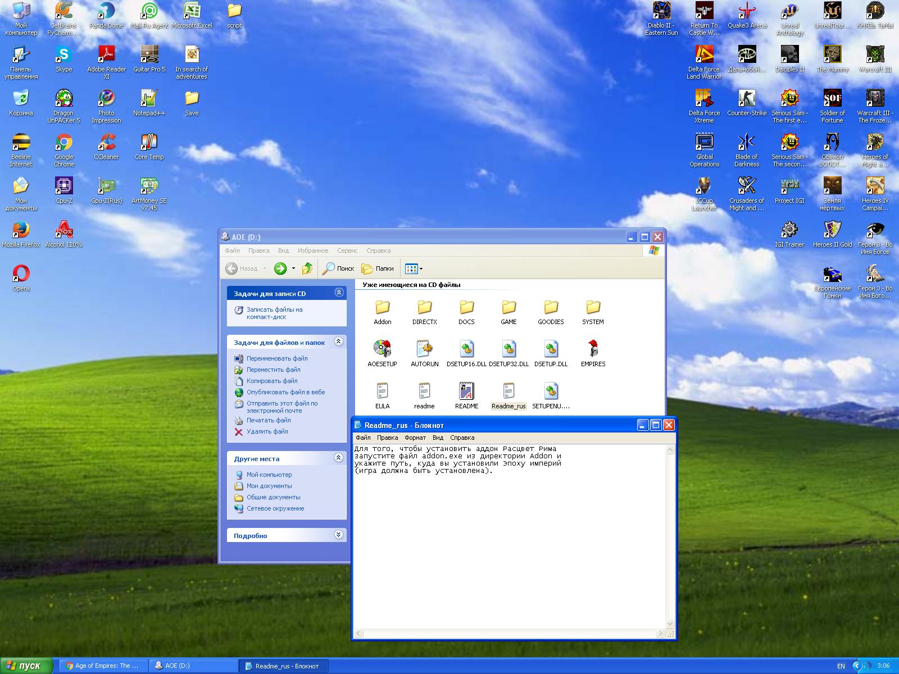The width and height of the screenshot is (899, 674).
Task: Click 'Переименовать файл' task link
Action: click(x=277, y=358)
